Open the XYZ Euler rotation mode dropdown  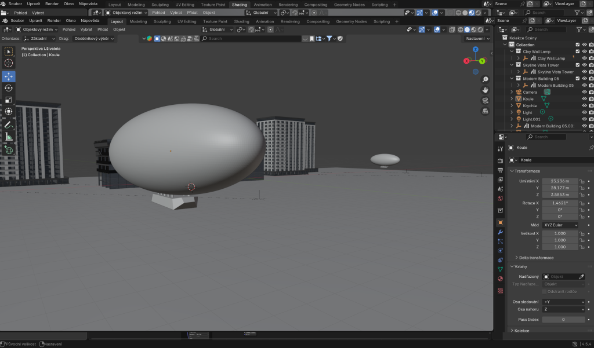coord(560,225)
